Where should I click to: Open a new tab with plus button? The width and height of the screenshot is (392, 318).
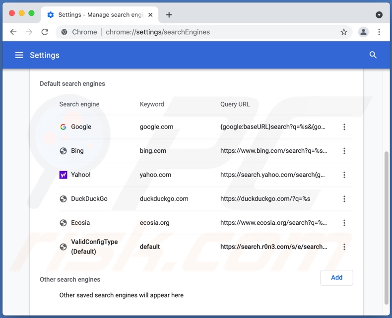pyautogui.click(x=169, y=15)
